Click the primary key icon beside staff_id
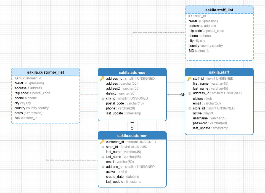Viewport: 265px width, 193px height. (x=189, y=79)
